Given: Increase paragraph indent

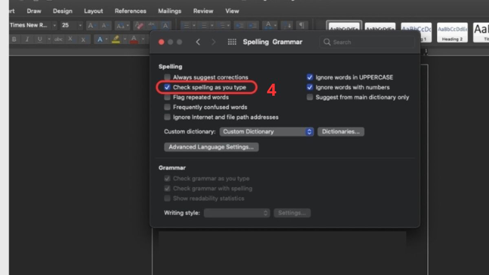Looking at the screenshot, I should 253,26.
